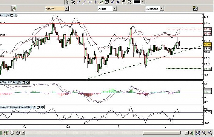Open Commodity Channel Index wrench settings
The height and width of the screenshot is (137, 214).
(x=34, y=107)
